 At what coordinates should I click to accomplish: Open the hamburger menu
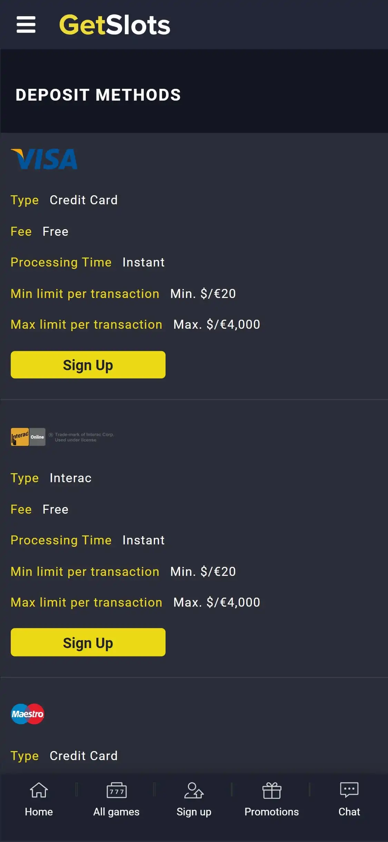click(x=26, y=25)
